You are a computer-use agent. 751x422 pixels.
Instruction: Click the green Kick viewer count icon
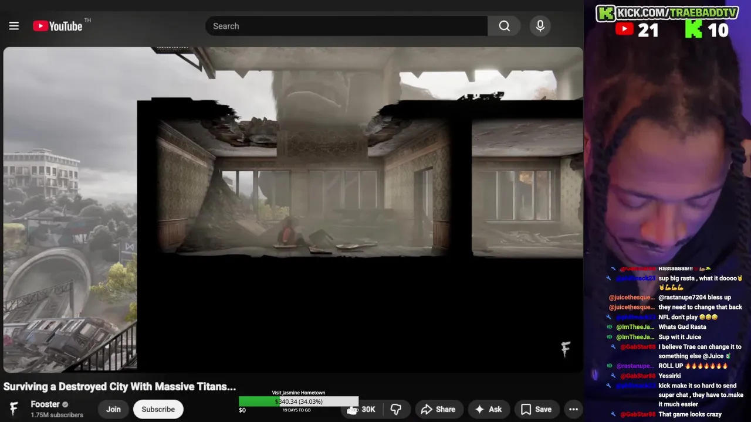click(694, 29)
